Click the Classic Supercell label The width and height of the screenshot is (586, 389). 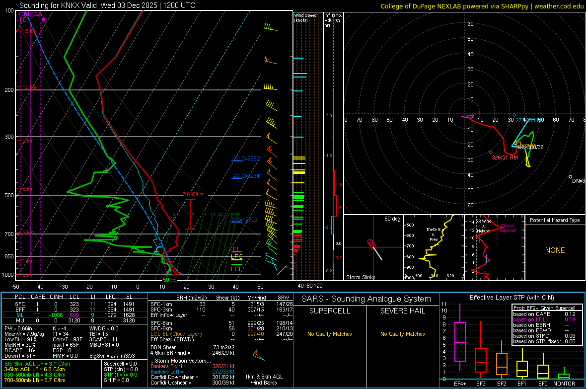click(x=507, y=228)
